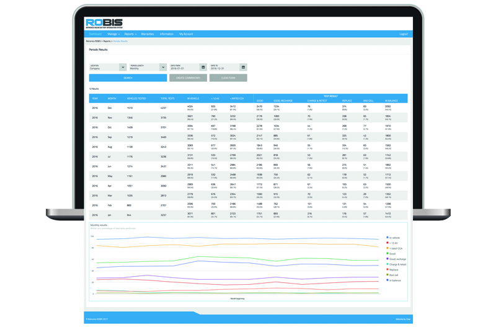Open the Manage navigation menu
Image resolution: width=496 pixels, height=330 pixels.
[113, 34]
